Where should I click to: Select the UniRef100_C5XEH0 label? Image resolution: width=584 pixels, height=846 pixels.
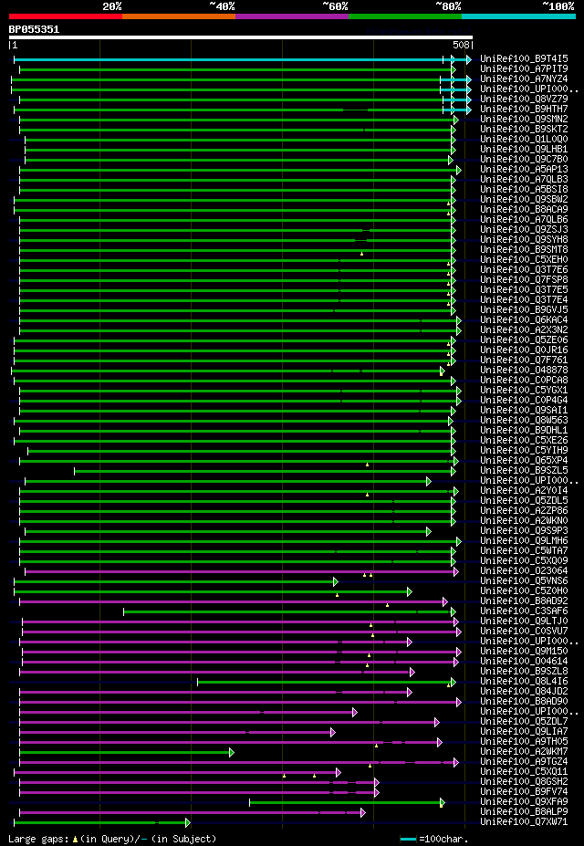(524, 260)
